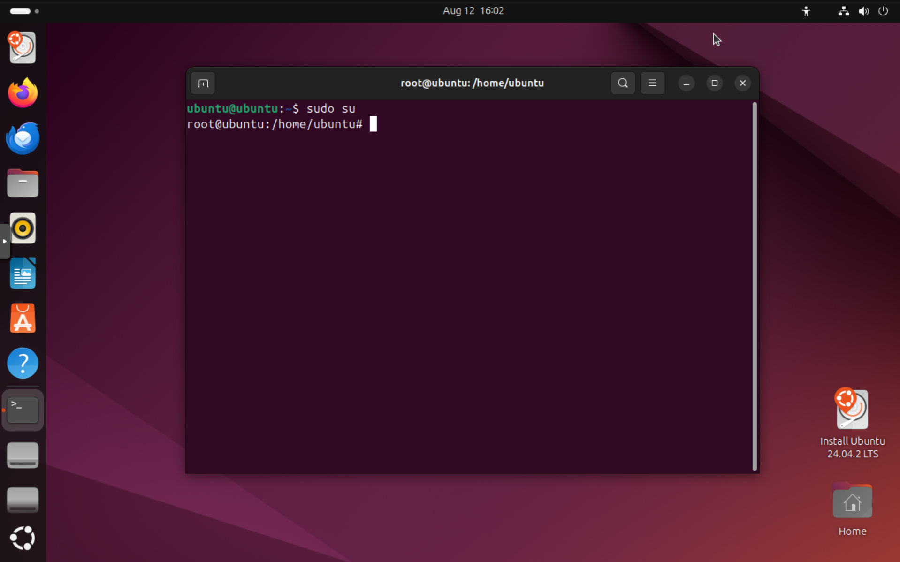This screenshot has height=562, width=900.
Task: Open Rhythmbox music player from dock
Action: [x=23, y=228]
